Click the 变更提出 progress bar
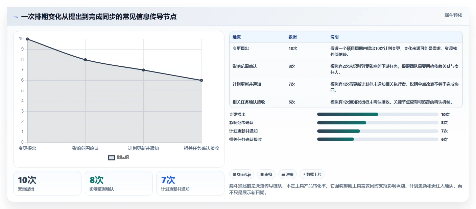The height and width of the screenshot is (209, 476). pyautogui.click(x=378, y=114)
